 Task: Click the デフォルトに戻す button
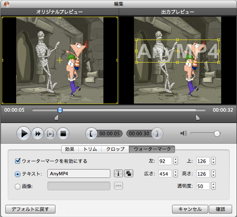coord(30,209)
